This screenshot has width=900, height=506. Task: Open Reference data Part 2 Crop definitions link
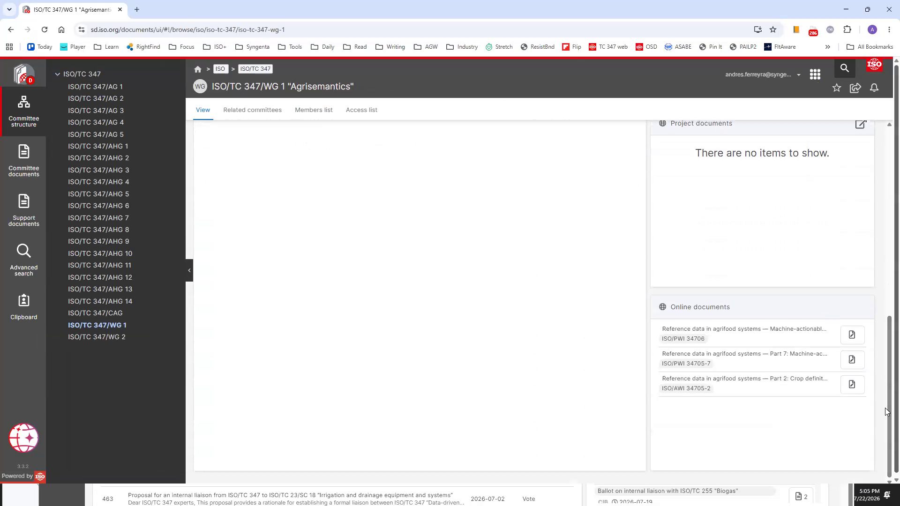(x=744, y=379)
